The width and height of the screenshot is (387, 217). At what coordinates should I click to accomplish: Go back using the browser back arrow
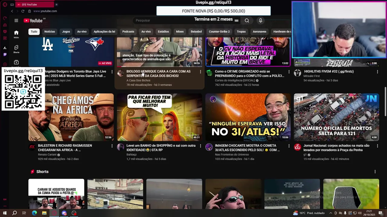12,11
